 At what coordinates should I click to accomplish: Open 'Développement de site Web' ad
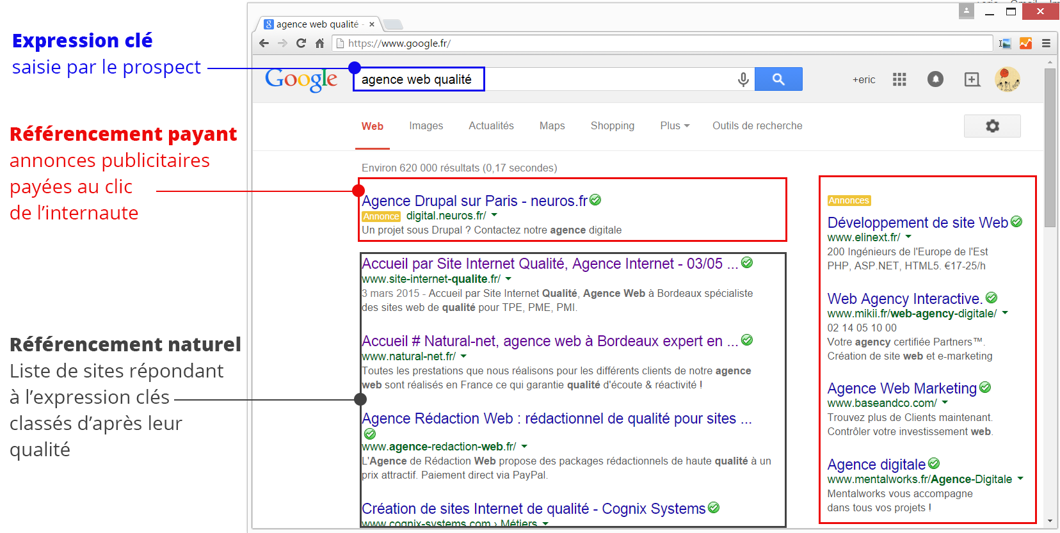[917, 223]
